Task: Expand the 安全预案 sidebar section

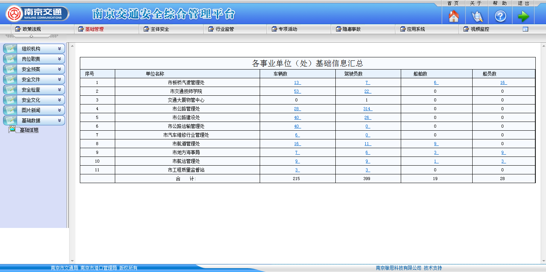Action: tap(59, 70)
